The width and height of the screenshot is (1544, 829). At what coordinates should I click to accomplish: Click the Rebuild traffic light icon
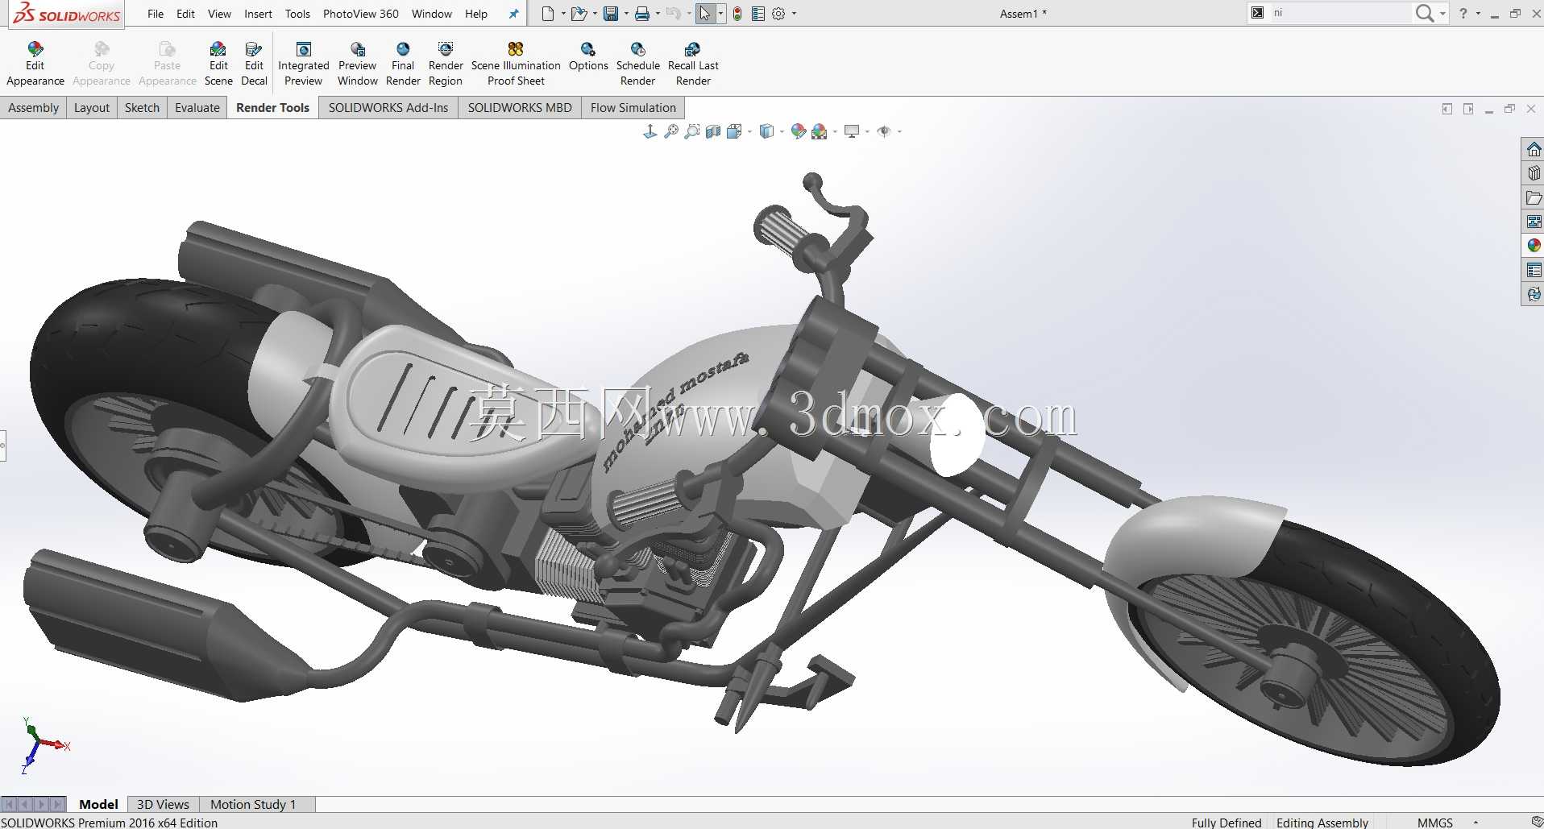pyautogui.click(x=737, y=14)
